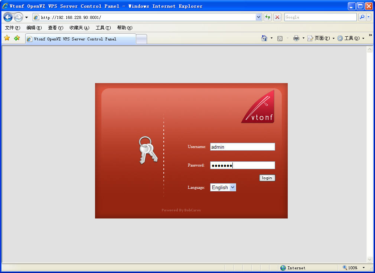Expand the address bar URL history dropdown
This screenshot has width=375, height=273.
[x=258, y=17]
